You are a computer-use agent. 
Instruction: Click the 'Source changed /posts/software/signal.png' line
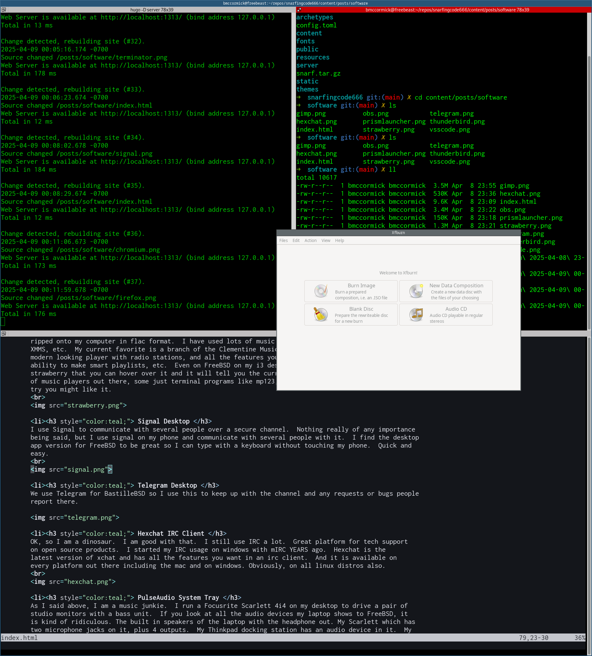76,154
